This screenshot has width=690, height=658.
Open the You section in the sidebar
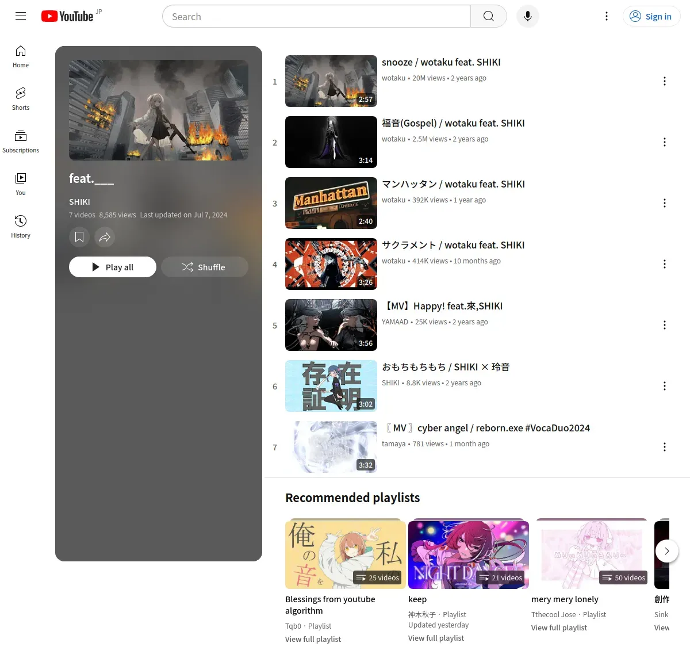point(21,185)
